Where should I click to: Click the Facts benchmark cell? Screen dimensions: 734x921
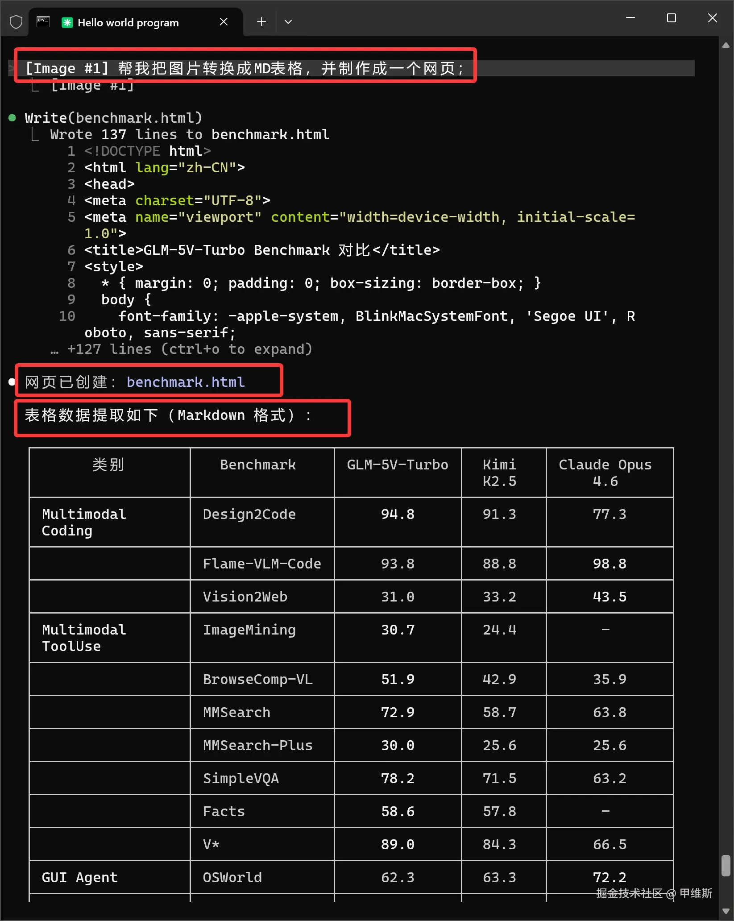point(262,811)
